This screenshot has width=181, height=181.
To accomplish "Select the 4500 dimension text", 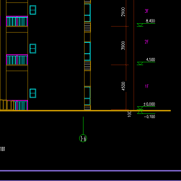I will coord(123,86).
